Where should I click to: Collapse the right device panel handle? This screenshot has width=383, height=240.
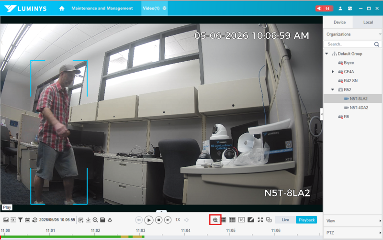pyautogui.click(x=321, y=114)
